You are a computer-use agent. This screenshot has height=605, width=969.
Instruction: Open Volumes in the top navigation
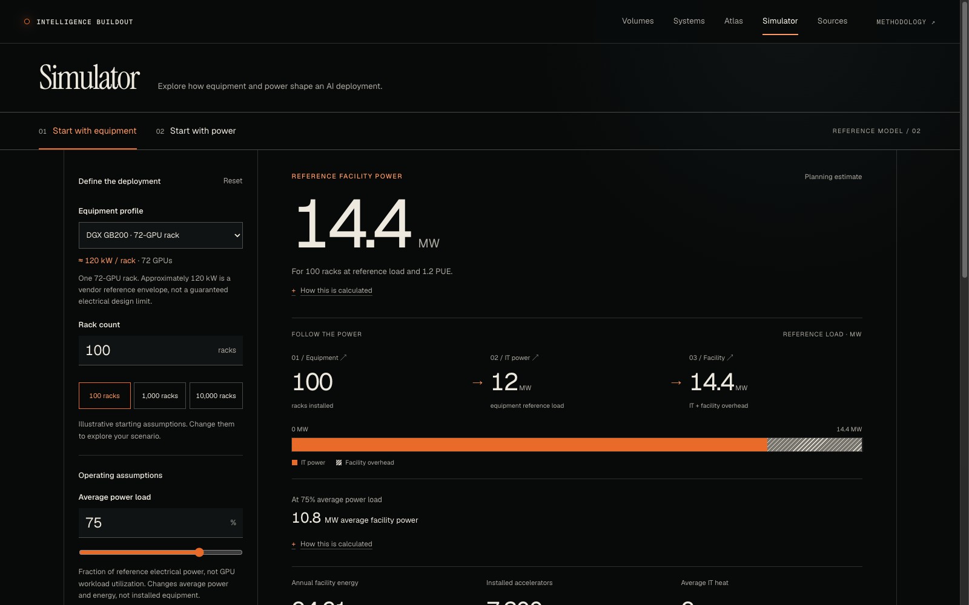click(x=638, y=21)
